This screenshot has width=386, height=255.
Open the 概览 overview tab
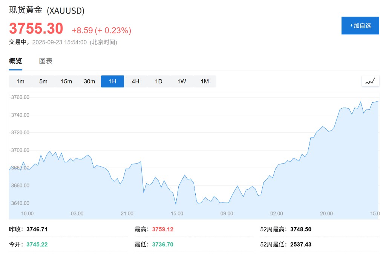(x=15, y=61)
